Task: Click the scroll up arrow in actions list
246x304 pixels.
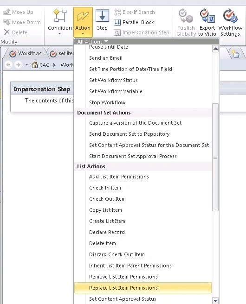Action: (x=215, y=49)
